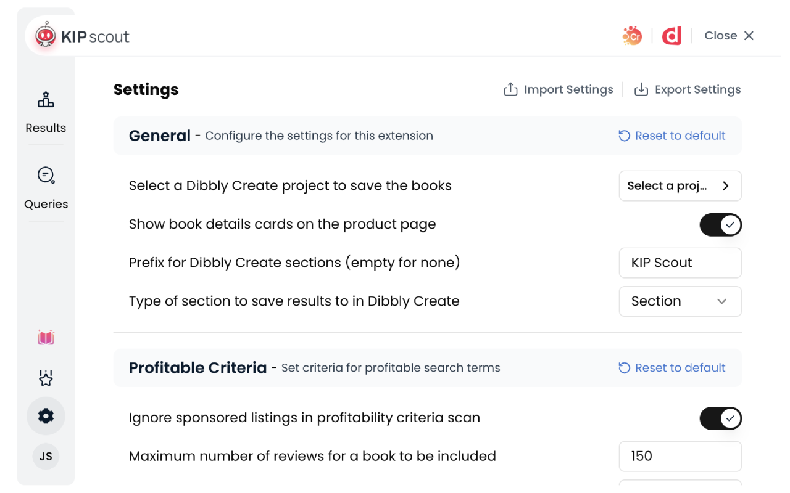790x493 pixels.
Task: Expand the Section type dropdown
Action: click(680, 301)
